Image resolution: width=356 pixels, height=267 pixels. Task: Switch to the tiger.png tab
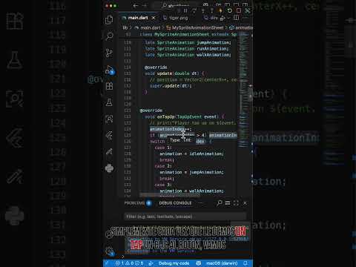point(178,18)
